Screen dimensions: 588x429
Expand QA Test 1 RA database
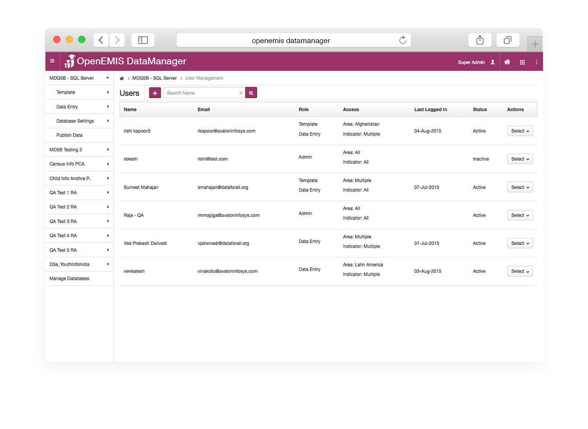click(79, 193)
